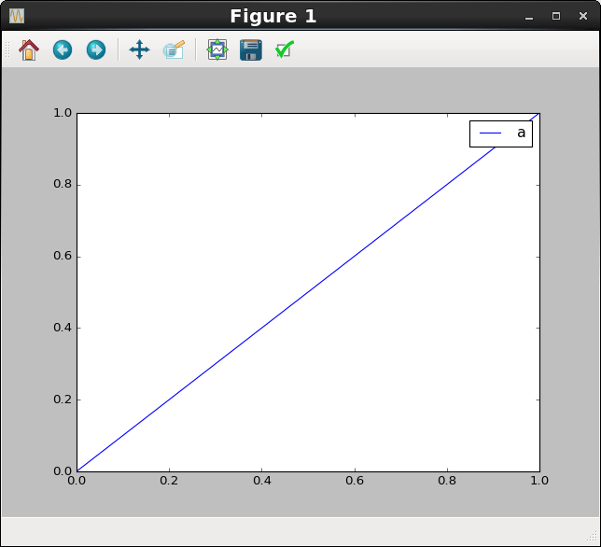Image resolution: width=601 pixels, height=547 pixels.
Task: Click the y-axis tick label 0.4
Action: pyautogui.click(x=63, y=328)
